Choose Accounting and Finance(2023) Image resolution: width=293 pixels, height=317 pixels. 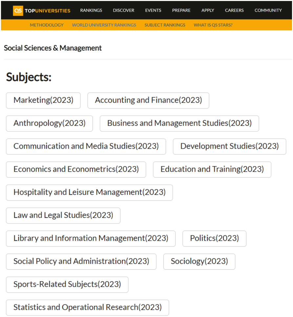(148, 100)
